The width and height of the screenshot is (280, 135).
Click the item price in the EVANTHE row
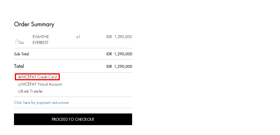(x=119, y=37)
